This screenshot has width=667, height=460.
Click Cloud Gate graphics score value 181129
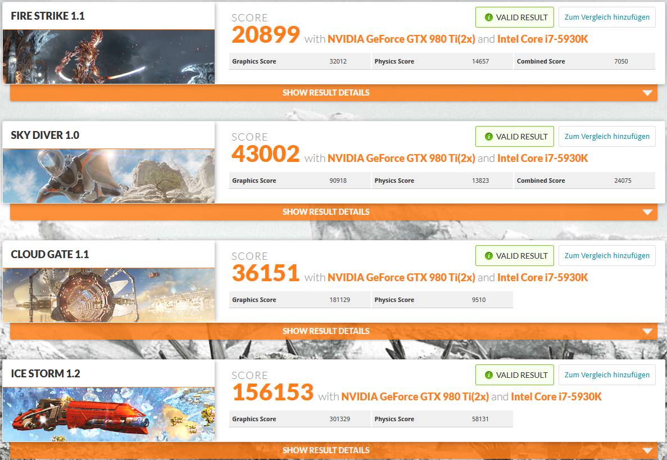(339, 300)
